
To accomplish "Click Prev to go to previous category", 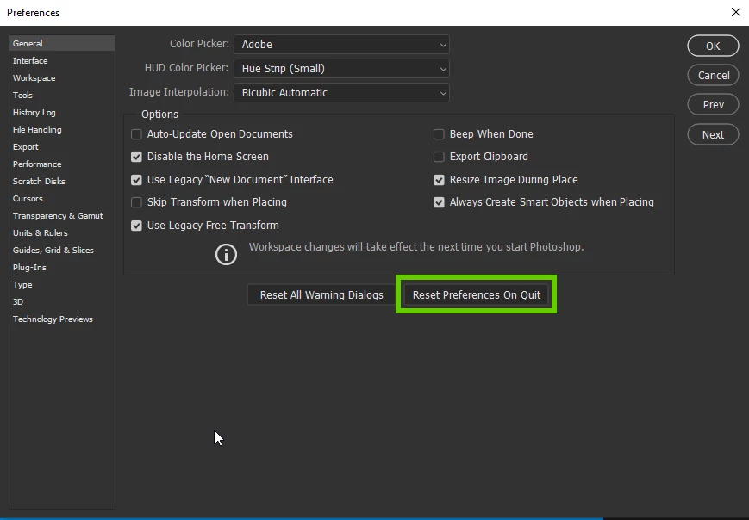I will 713,104.
